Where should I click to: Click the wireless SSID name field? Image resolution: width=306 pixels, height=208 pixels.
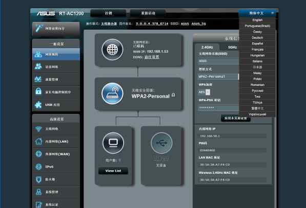218,61
